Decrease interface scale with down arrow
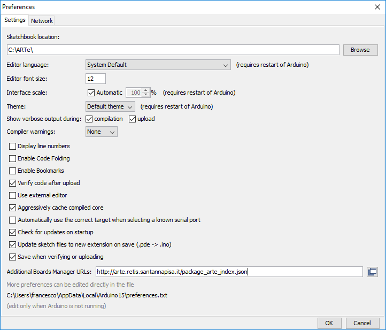This screenshot has height=330, width=386. (146, 95)
